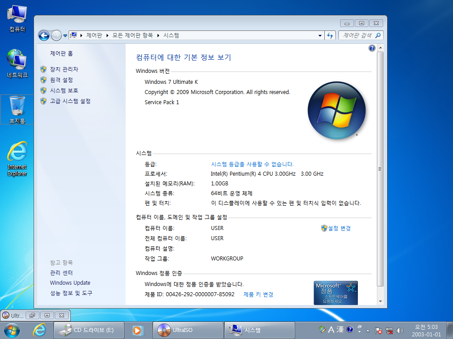Select the Windows 7 Ultimate K text
453x339 pixels.
tap(171, 82)
